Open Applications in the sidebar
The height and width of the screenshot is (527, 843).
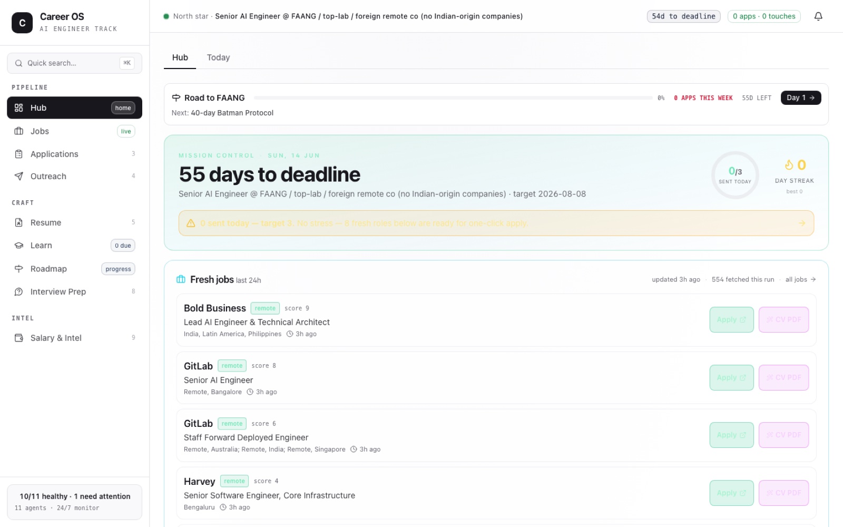tap(74, 154)
